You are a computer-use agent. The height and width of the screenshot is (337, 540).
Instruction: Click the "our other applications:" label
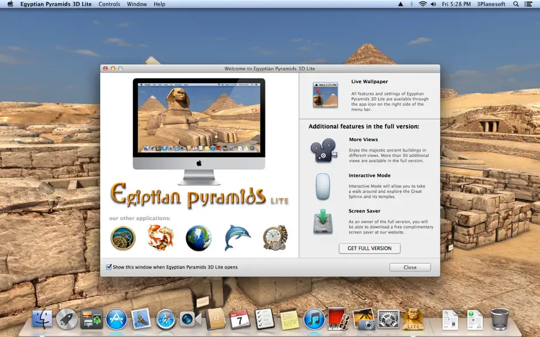click(140, 218)
